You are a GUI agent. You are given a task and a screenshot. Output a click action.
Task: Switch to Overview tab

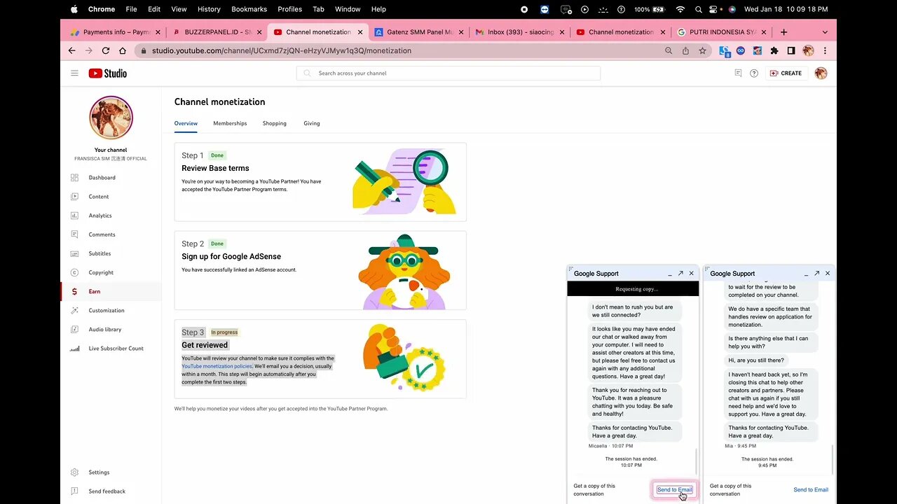tap(186, 123)
